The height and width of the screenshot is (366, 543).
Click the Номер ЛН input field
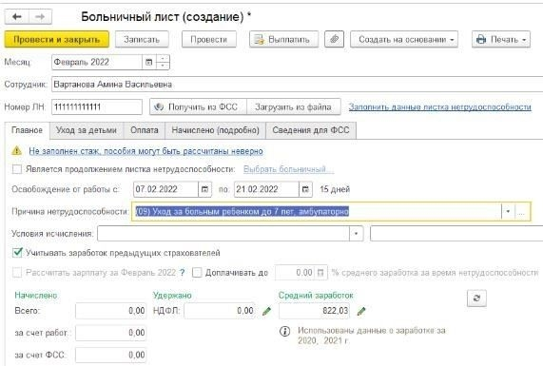97,107
